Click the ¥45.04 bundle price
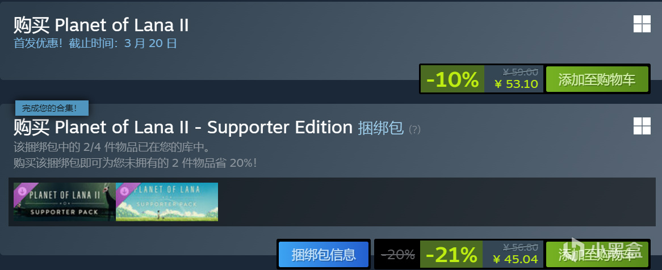Viewport: 662px width, 270px height. tap(516, 259)
